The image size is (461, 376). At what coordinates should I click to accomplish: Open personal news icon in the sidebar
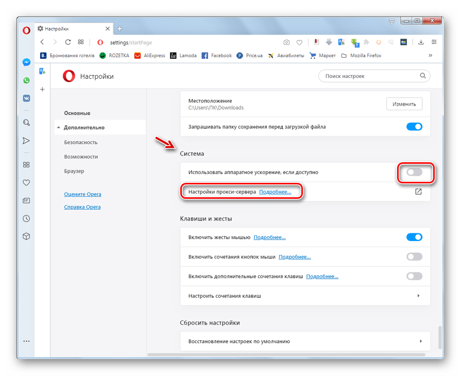coord(26,200)
